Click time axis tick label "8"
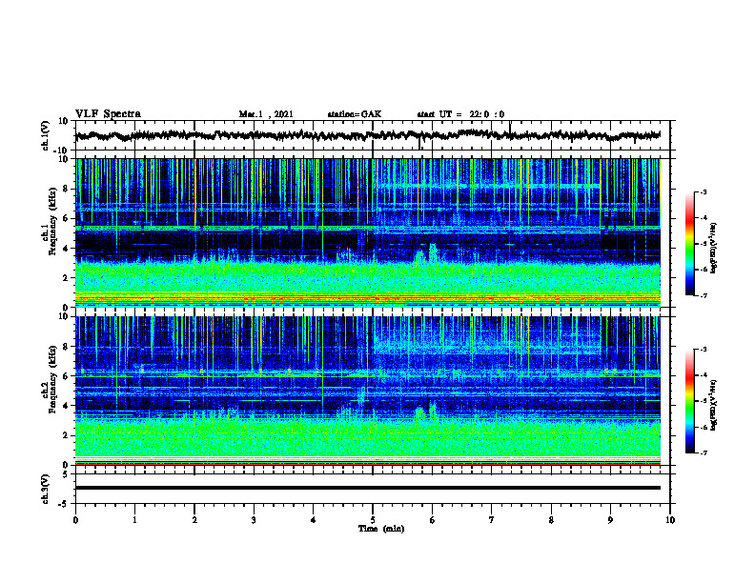The height and width of the screenshot is (583, 755). point(551,520)
